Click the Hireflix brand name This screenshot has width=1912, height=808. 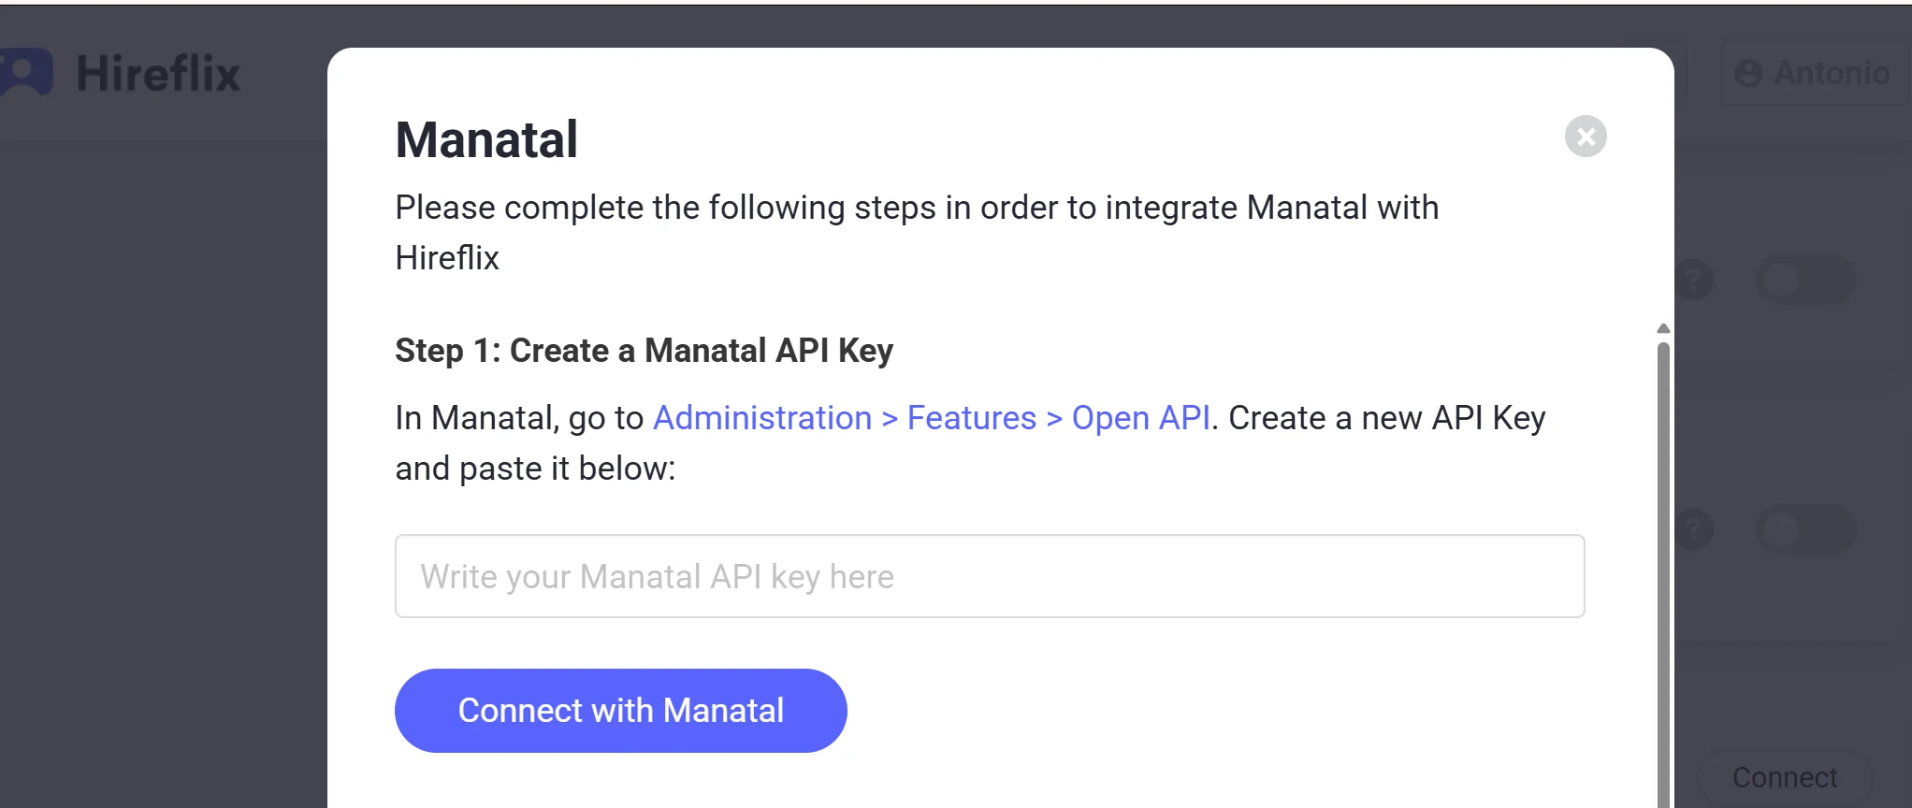(x=158, y=73)
